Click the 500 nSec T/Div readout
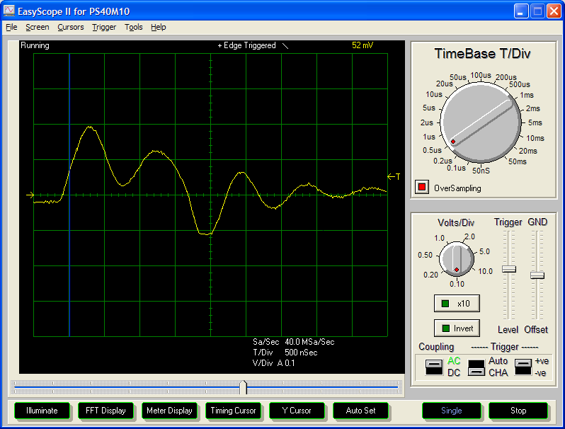 [x=301, y=353]
